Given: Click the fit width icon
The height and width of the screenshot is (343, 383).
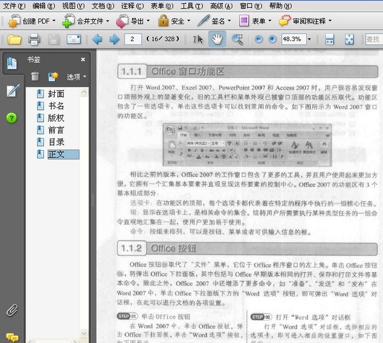Looking at the screenshot, I should [329, 40].
